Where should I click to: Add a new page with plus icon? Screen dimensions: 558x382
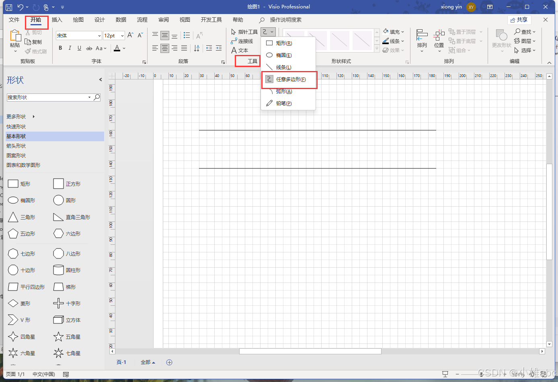coord(169,362)
